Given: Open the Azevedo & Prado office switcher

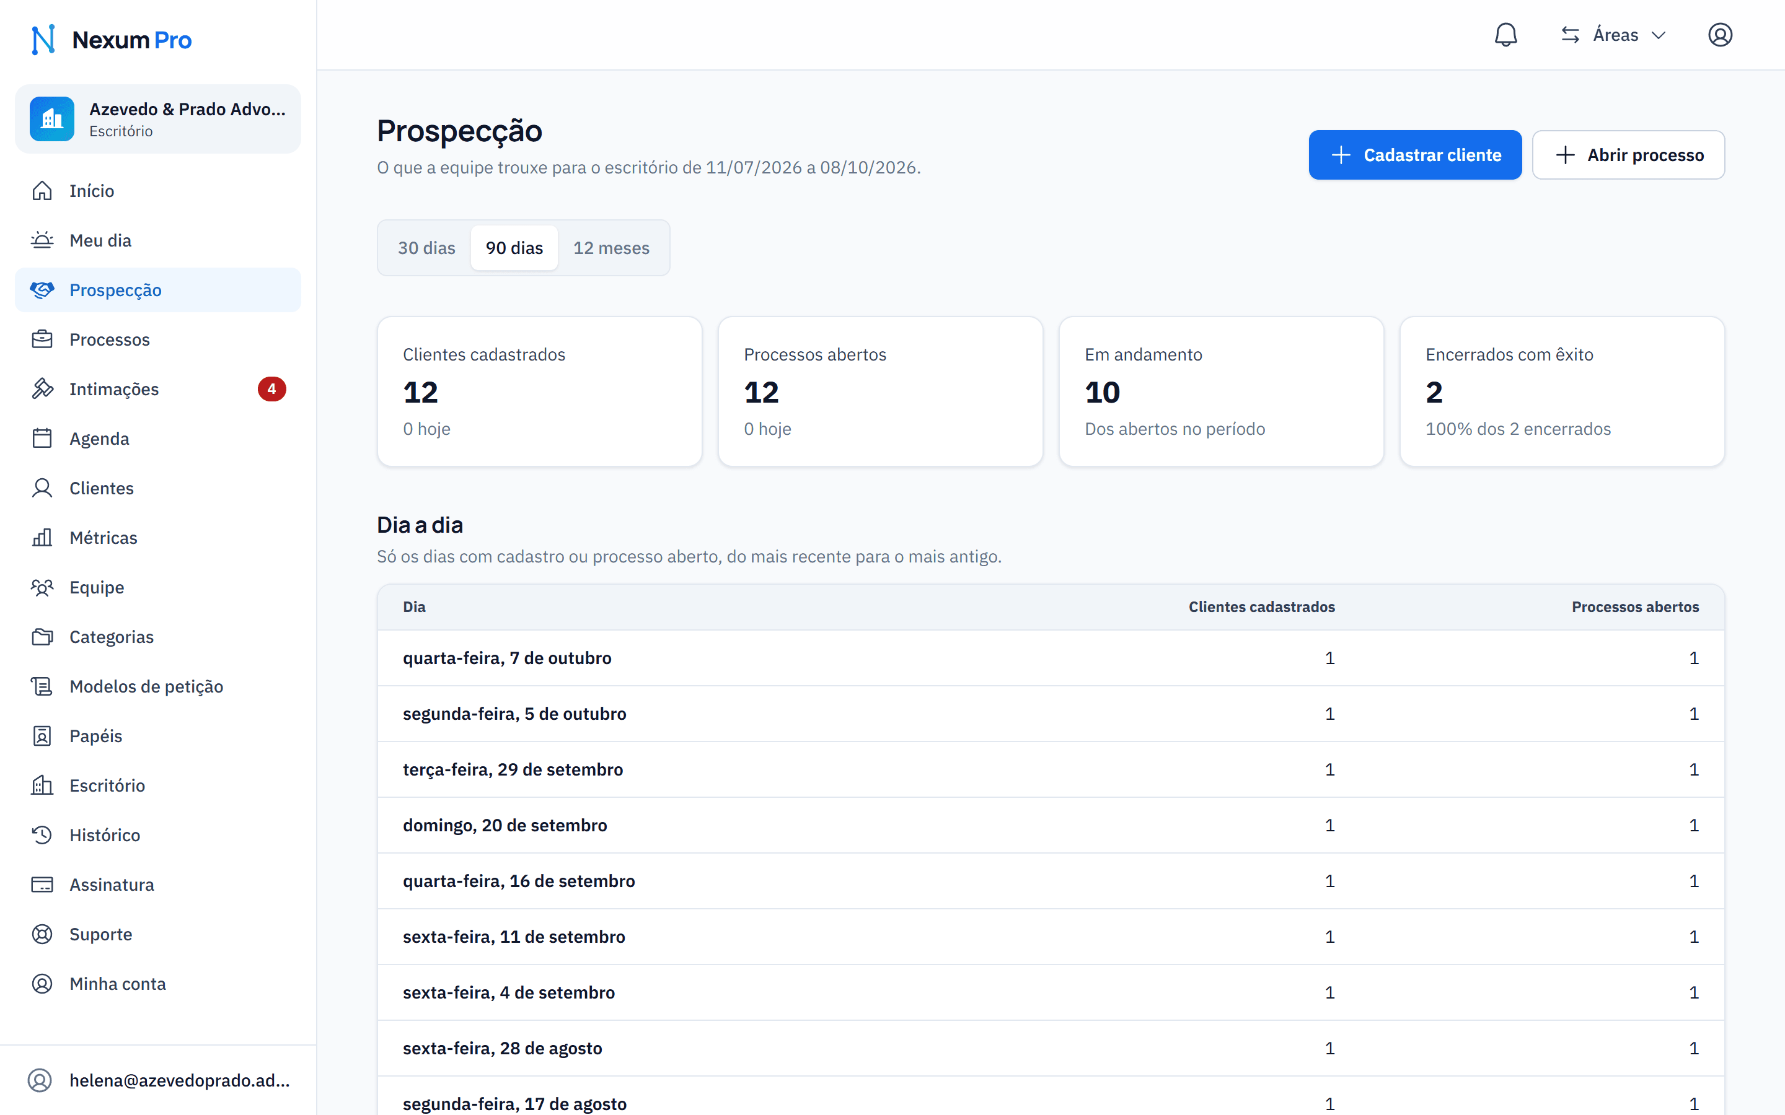Looking at the screenshot, I should (158, 119).
